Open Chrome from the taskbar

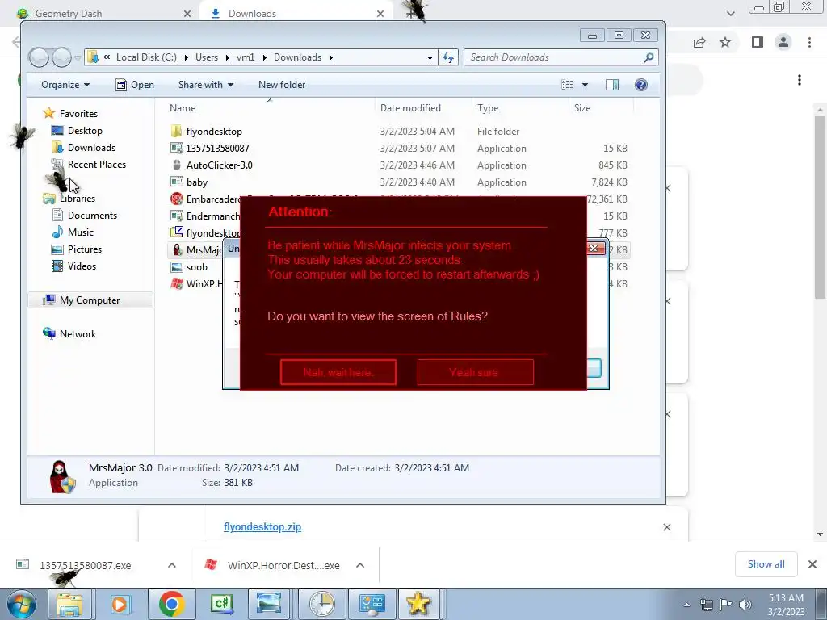(x=171, y=604)
